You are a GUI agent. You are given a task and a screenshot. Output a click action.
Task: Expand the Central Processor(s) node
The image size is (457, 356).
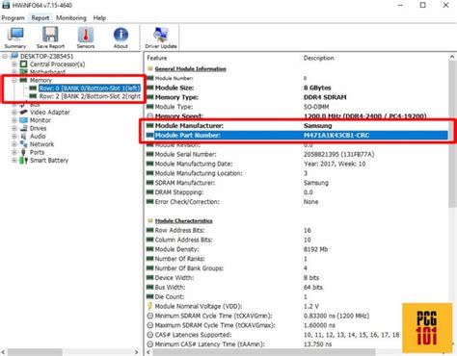(14, 64)
